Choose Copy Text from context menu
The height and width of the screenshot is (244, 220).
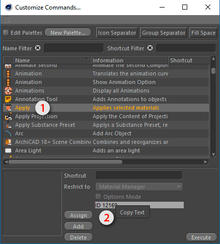click(x=132, y=212)
